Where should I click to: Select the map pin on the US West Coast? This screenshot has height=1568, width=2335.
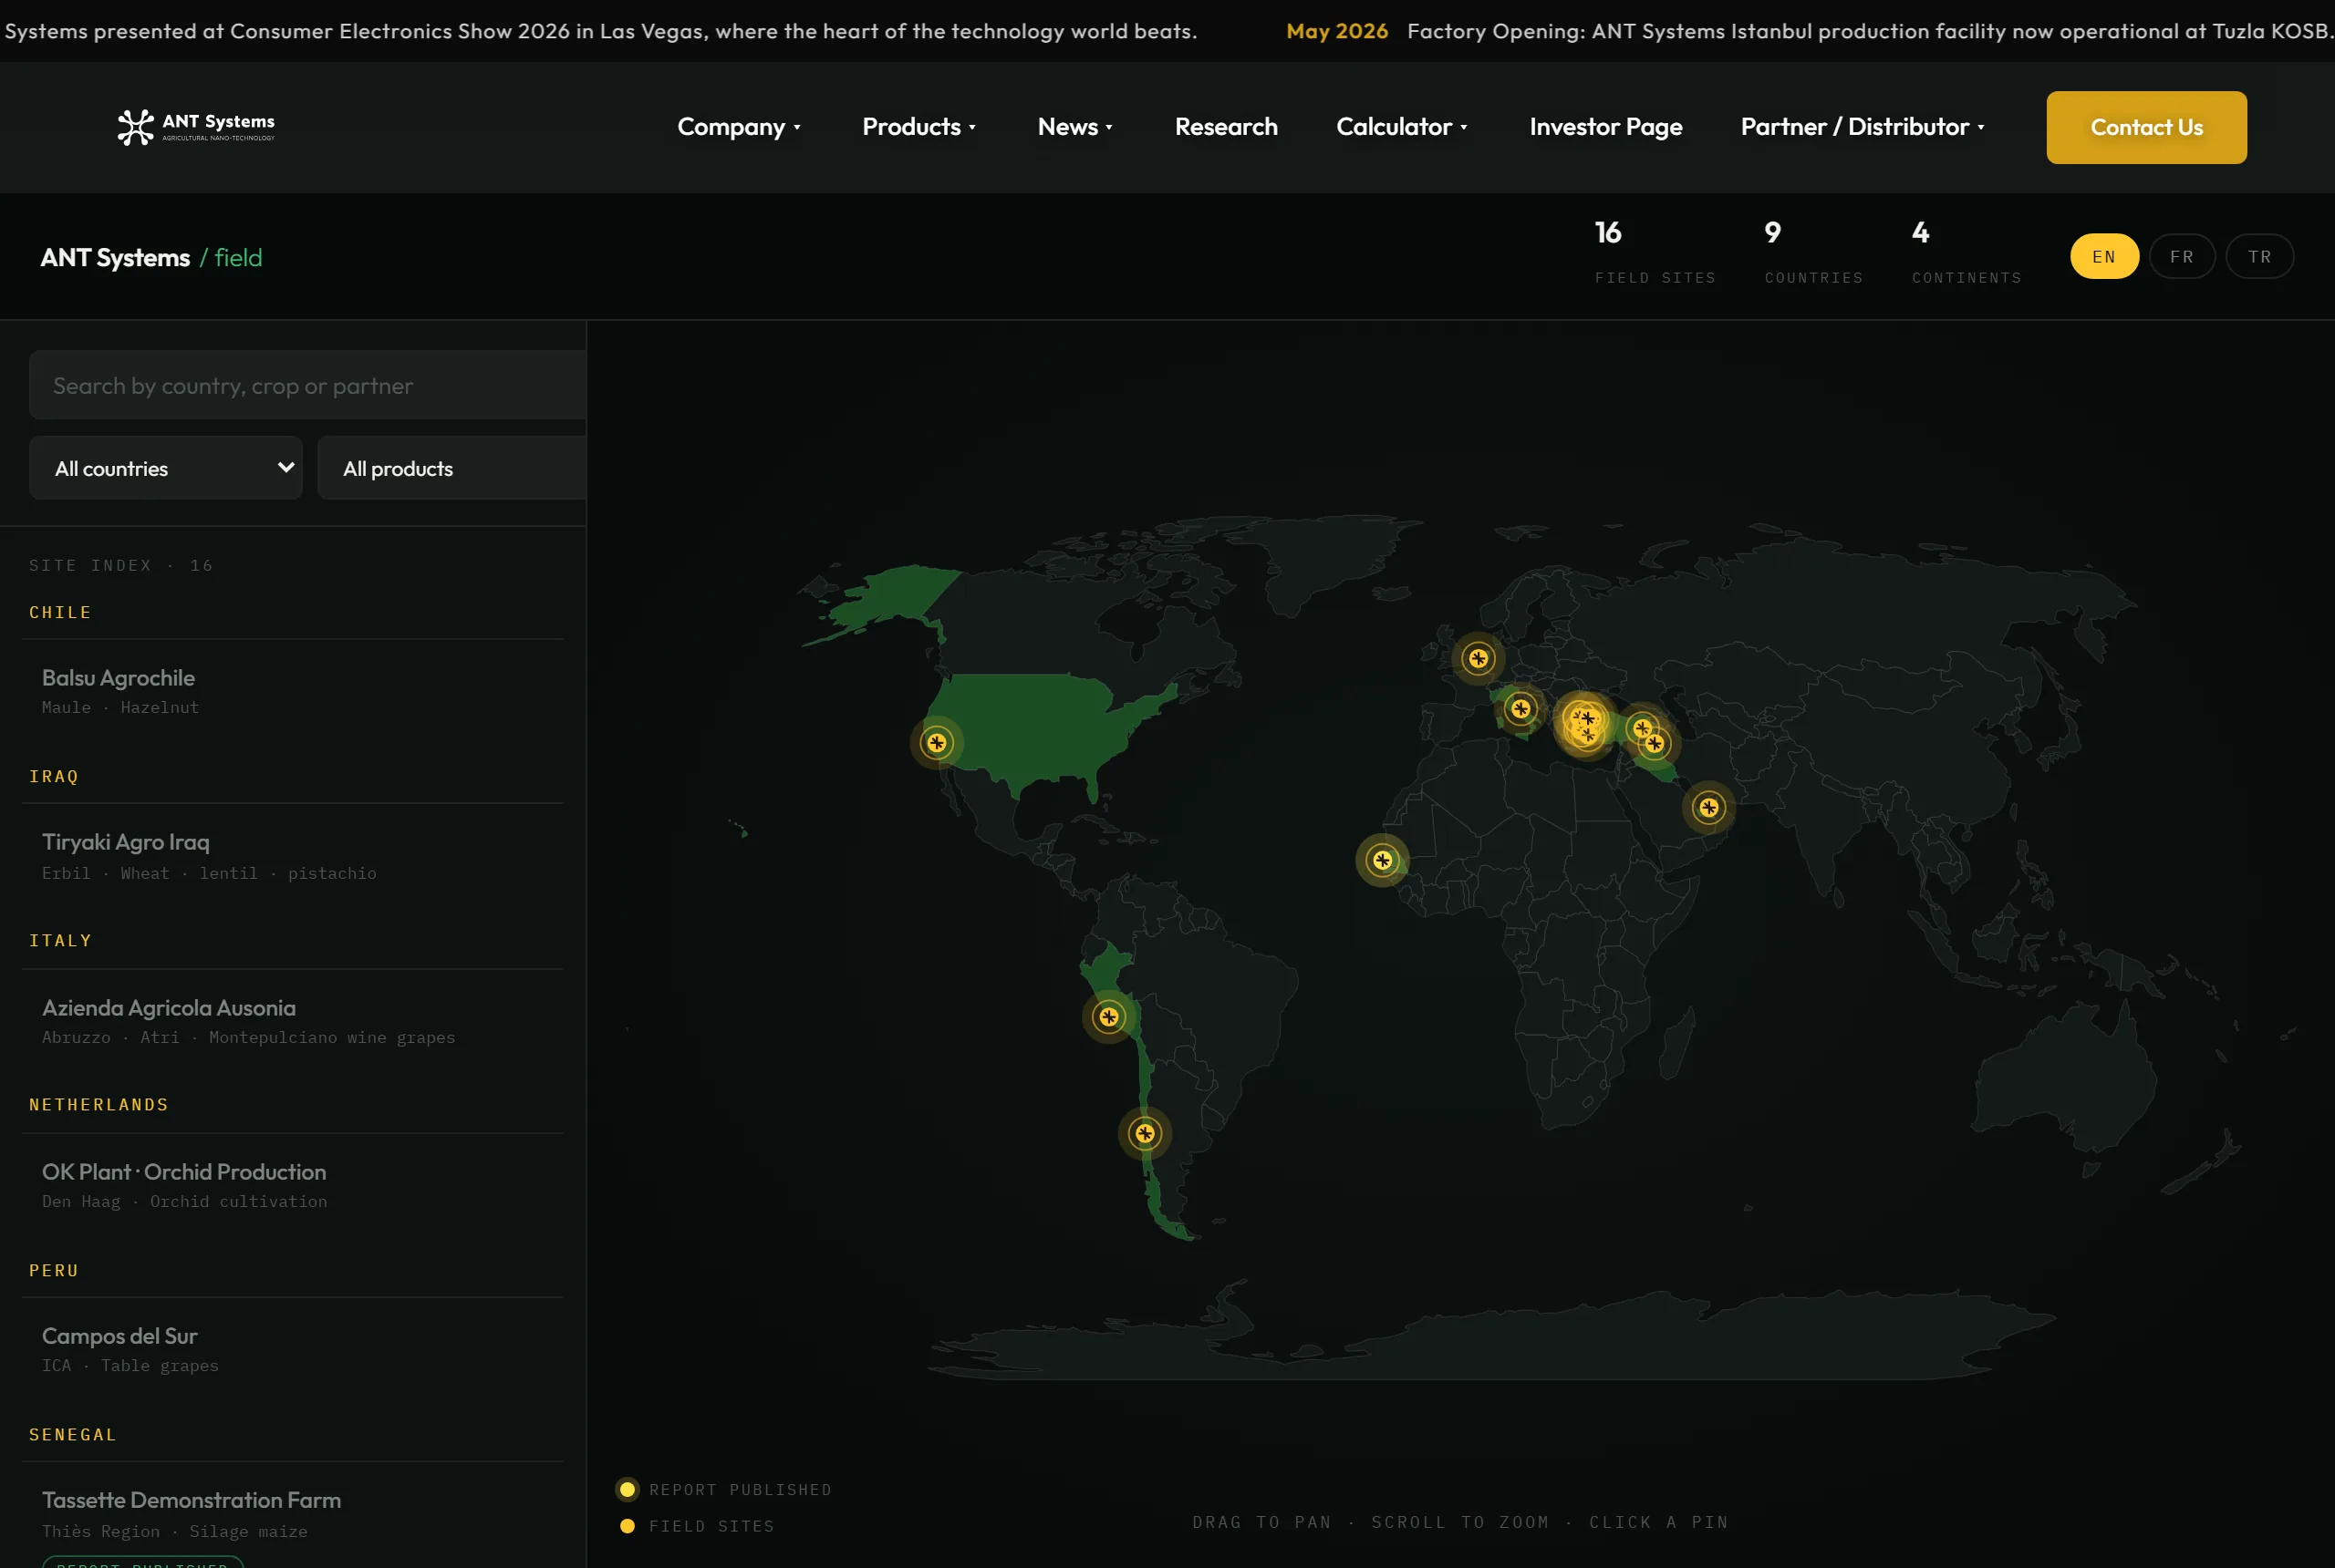[x=937, y=743]
